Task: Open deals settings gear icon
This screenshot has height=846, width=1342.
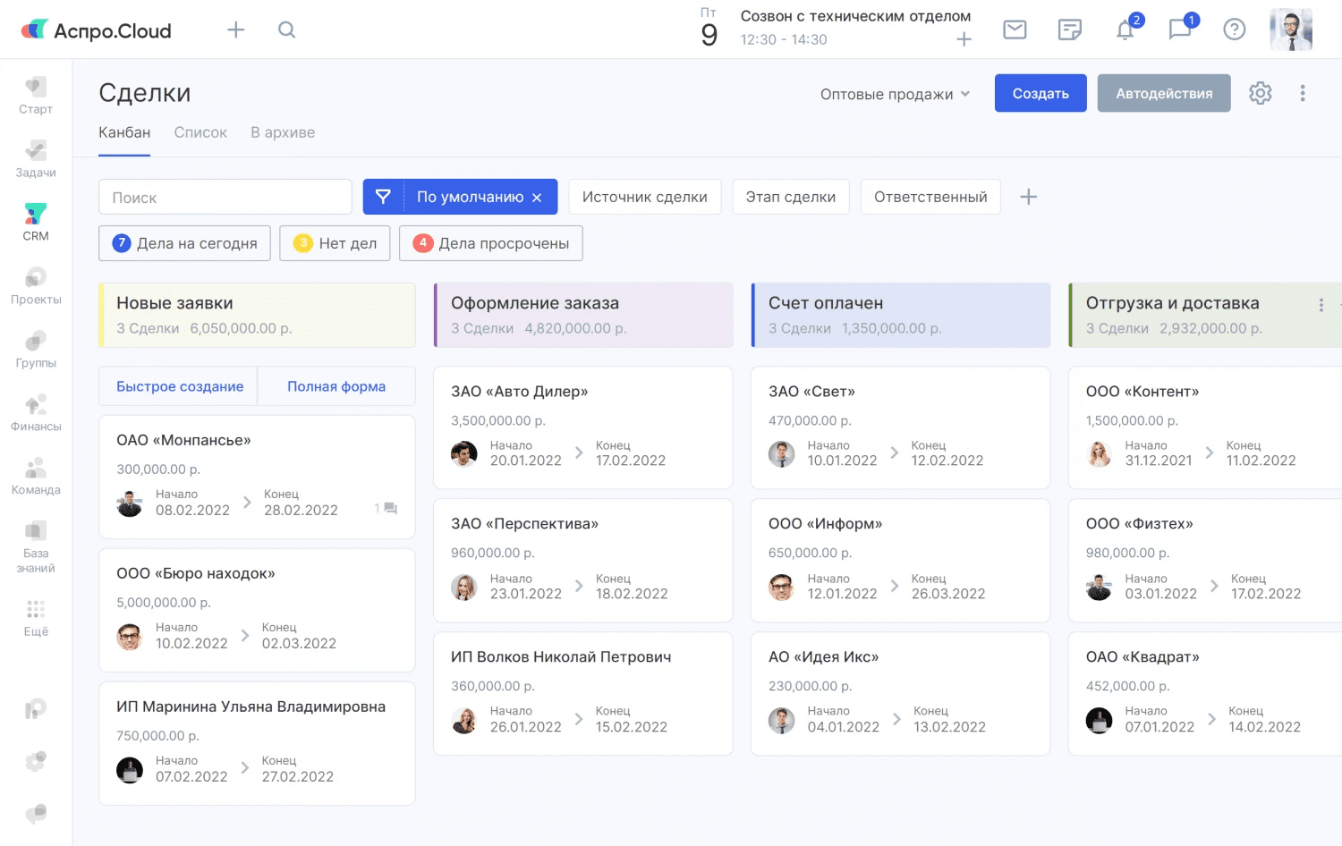Action: (x=1261, y=93)
